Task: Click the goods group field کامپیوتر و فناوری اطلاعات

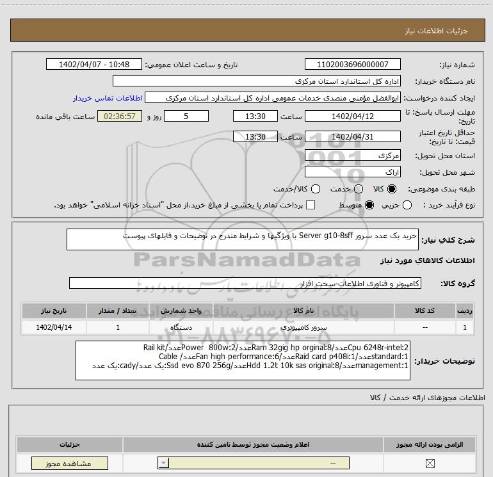Action: [245, 283]
